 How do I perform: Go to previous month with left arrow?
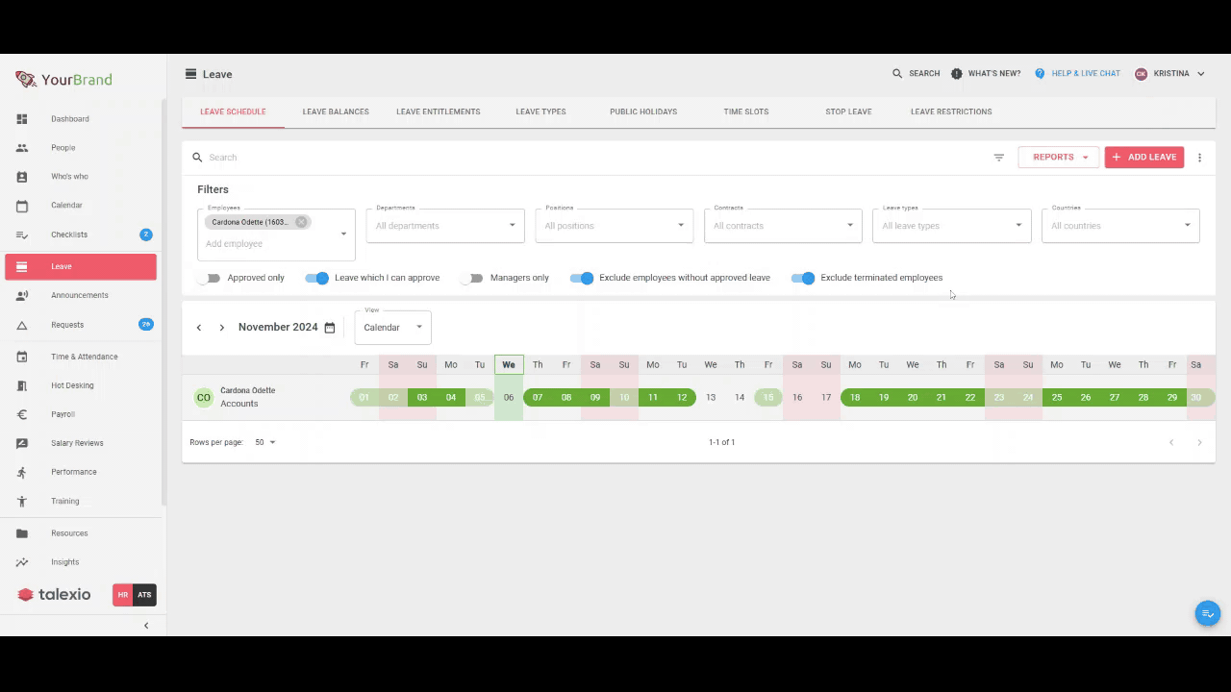click(x=199, y=328)
